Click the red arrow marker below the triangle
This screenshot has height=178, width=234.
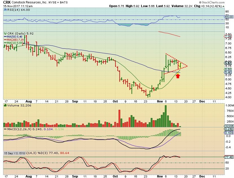pos(178,76)
